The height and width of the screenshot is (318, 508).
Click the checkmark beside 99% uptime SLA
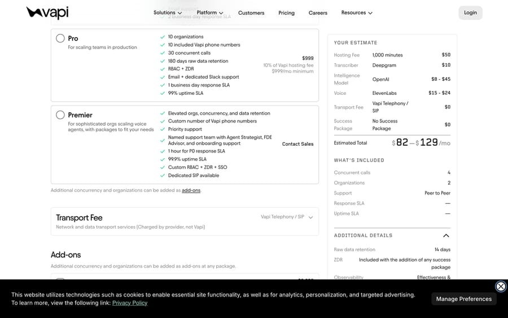163,93
